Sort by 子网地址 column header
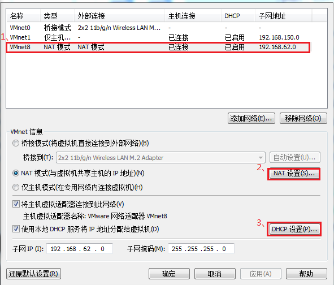The image size is (334, 285). coord(284,16)
